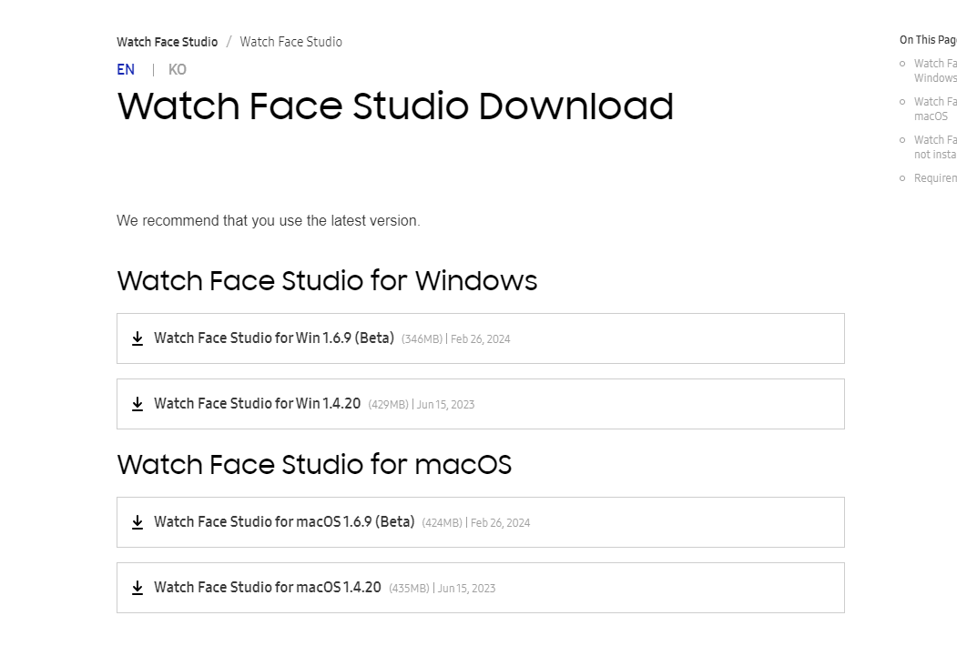Jump to Requirements in On This Page
Image resolution: width=957 pixels, height=666 pixels.
[x=935, y=178]
